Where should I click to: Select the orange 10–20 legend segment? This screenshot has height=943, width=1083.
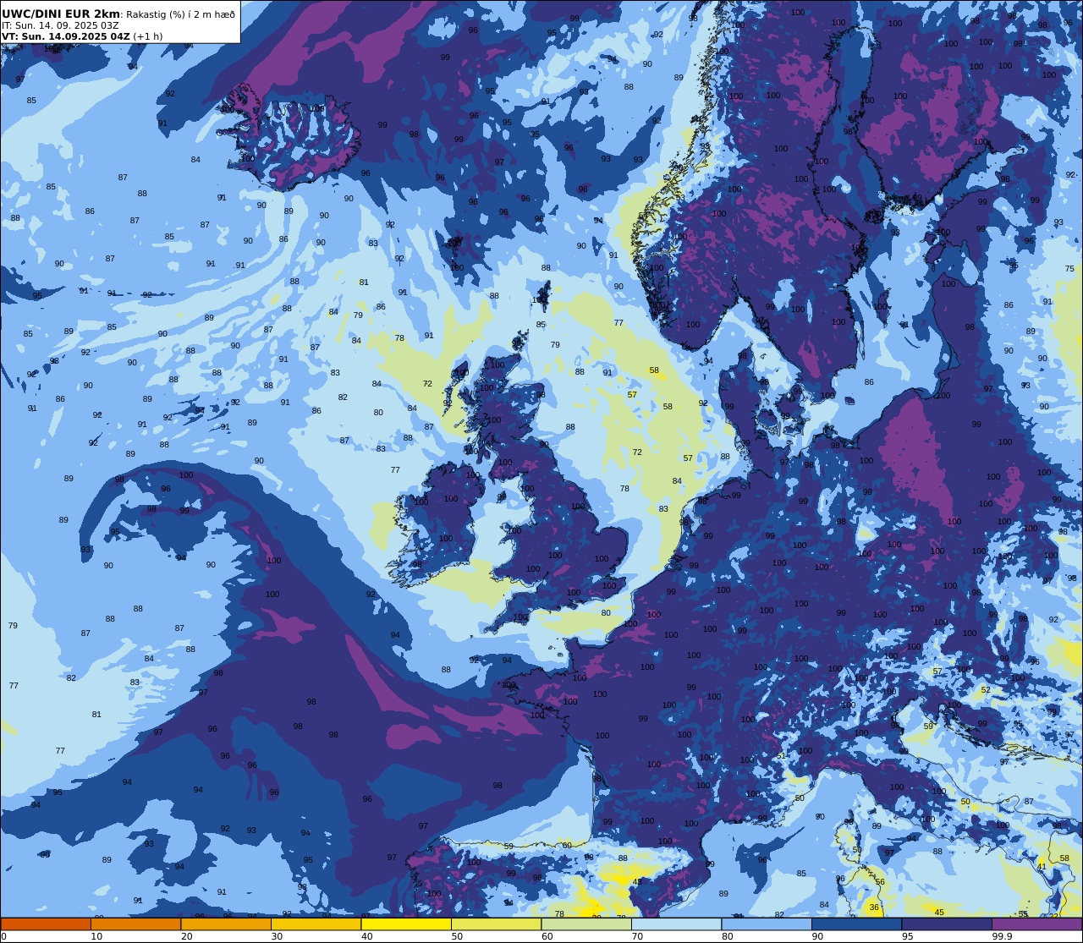(135, 924)
